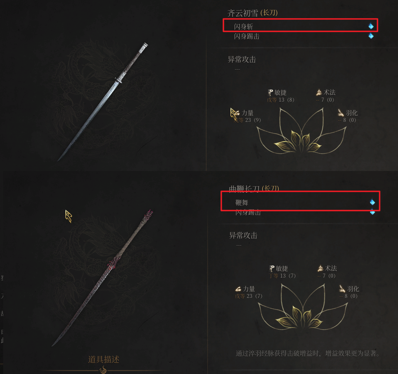Screen dimensions: 398x374
Task: Click the blue diamond beside 鞭舞
Action: click(372, 202)
